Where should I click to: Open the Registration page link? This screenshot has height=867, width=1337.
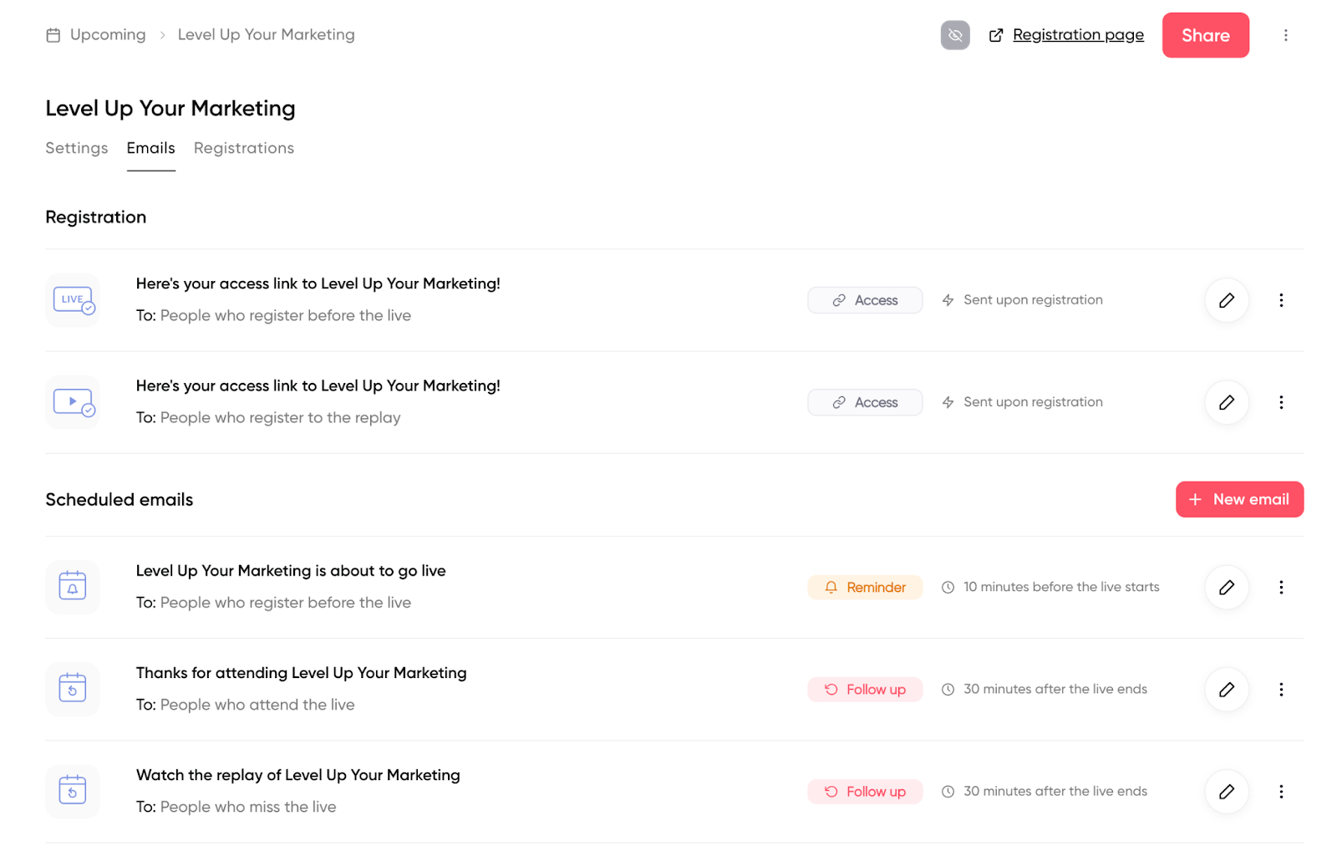(1077, 35)
